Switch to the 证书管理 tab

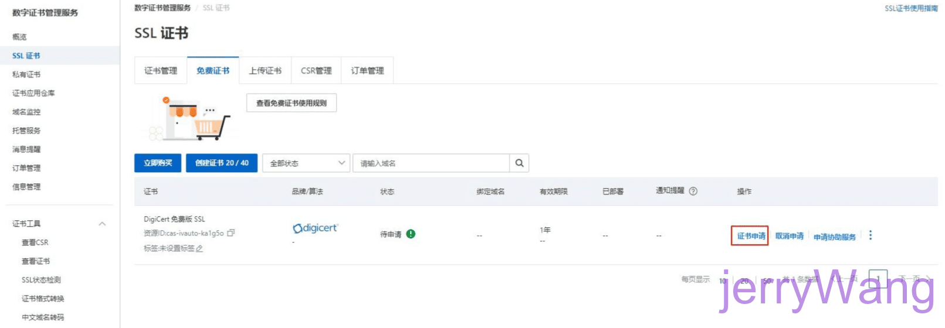click(x=161, y=71)
